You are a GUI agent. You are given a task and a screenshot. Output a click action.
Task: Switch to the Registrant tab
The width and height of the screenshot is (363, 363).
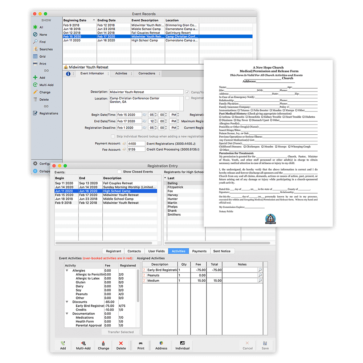click(x=113, y=251)
